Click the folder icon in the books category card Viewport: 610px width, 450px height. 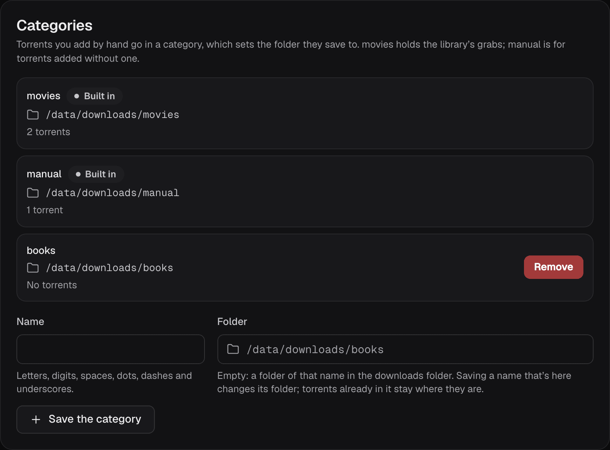click(33, 268)
